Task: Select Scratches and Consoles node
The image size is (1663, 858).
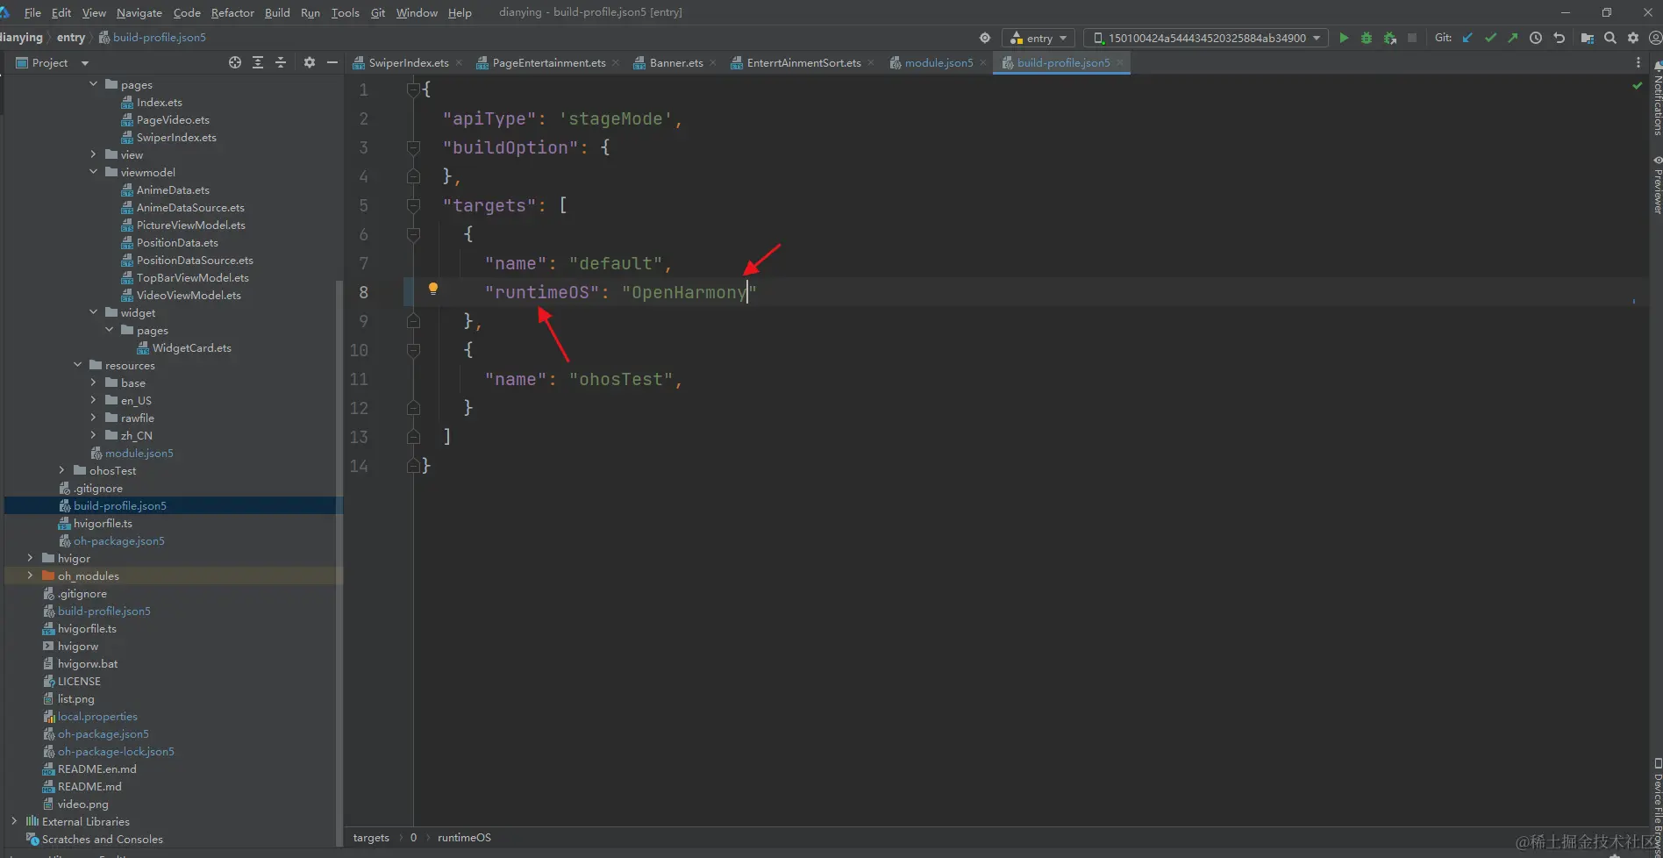Action: click(103, 839)
